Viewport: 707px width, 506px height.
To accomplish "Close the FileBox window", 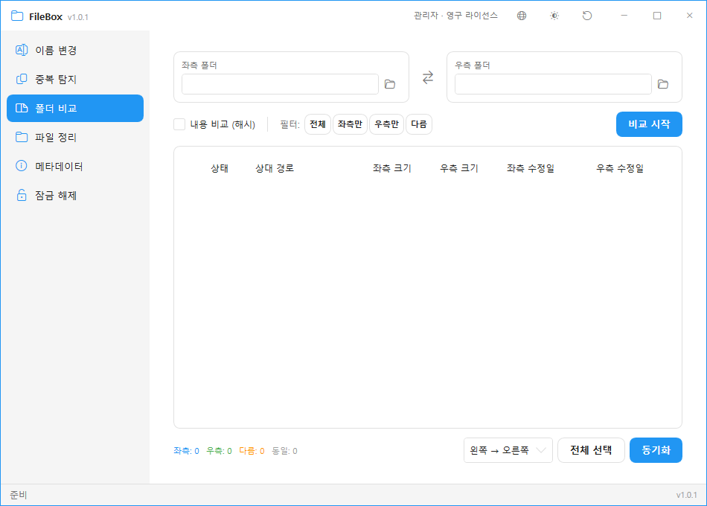I will pyautogui.click(x=689, y=16).
